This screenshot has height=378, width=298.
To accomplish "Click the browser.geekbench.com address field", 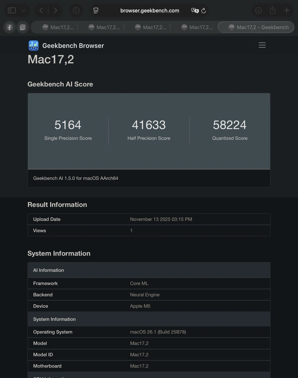I will point(150,11).
